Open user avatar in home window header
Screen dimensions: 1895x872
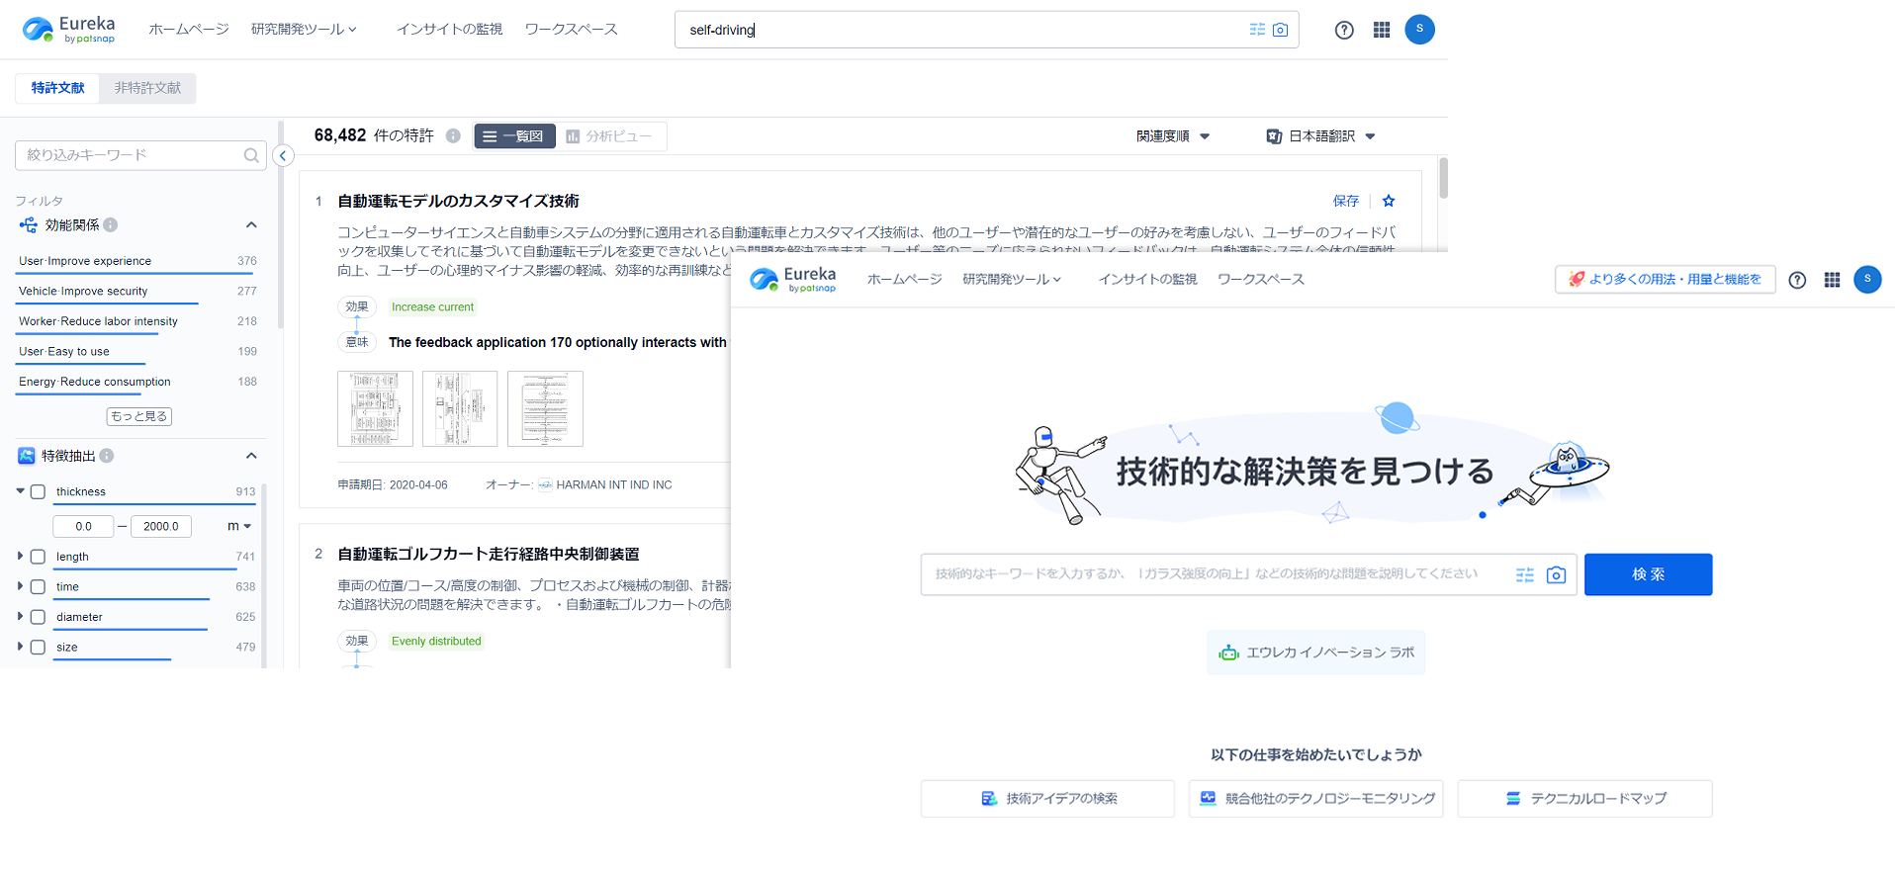click(1867, 280)
